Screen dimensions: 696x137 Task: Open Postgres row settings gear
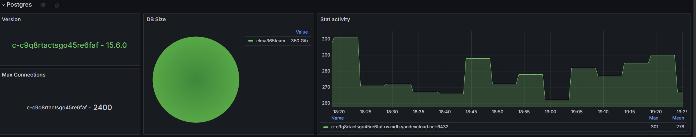pos(43,5)
